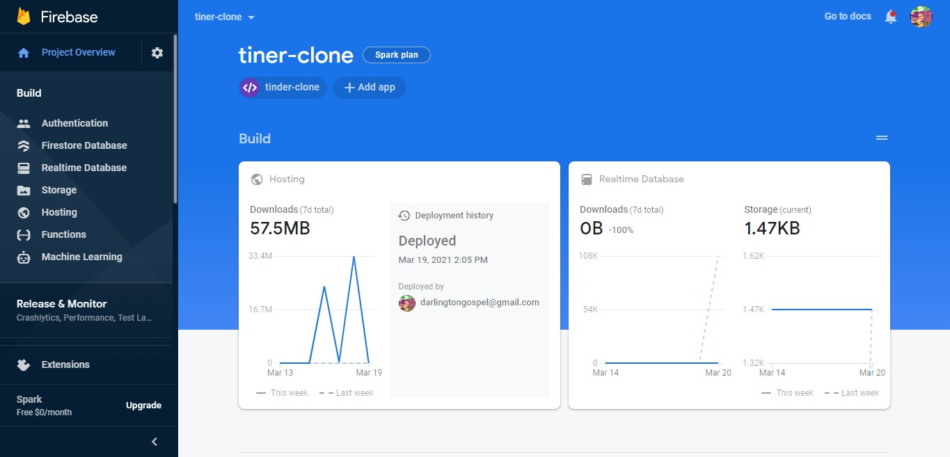Click the Functions brackets icon
Image resolution: width=950 pixels, height=457 pixels.
[x=24, y=235]
